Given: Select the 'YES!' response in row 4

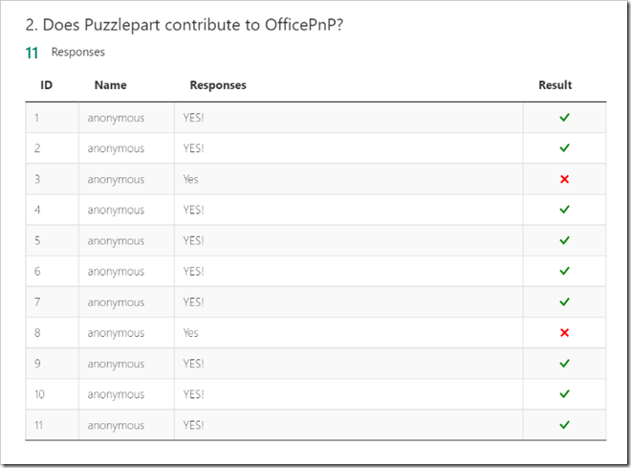Looking at the screenshot, I should pyautogui.click(x=193, y=210).
